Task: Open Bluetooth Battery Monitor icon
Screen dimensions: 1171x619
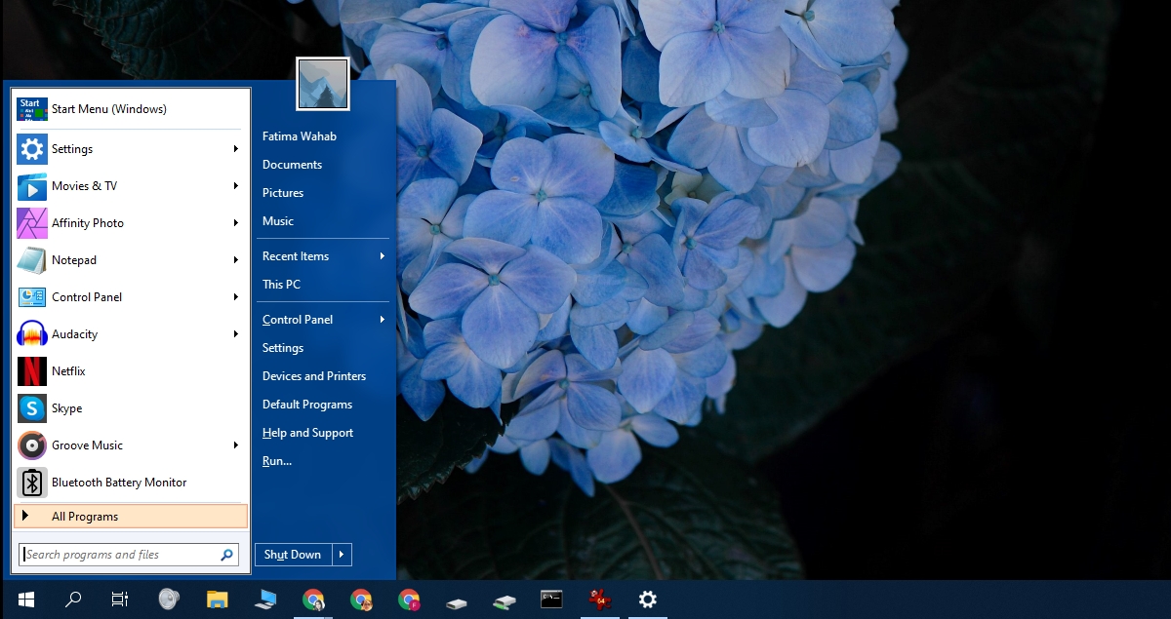Action: pos(32,483)
